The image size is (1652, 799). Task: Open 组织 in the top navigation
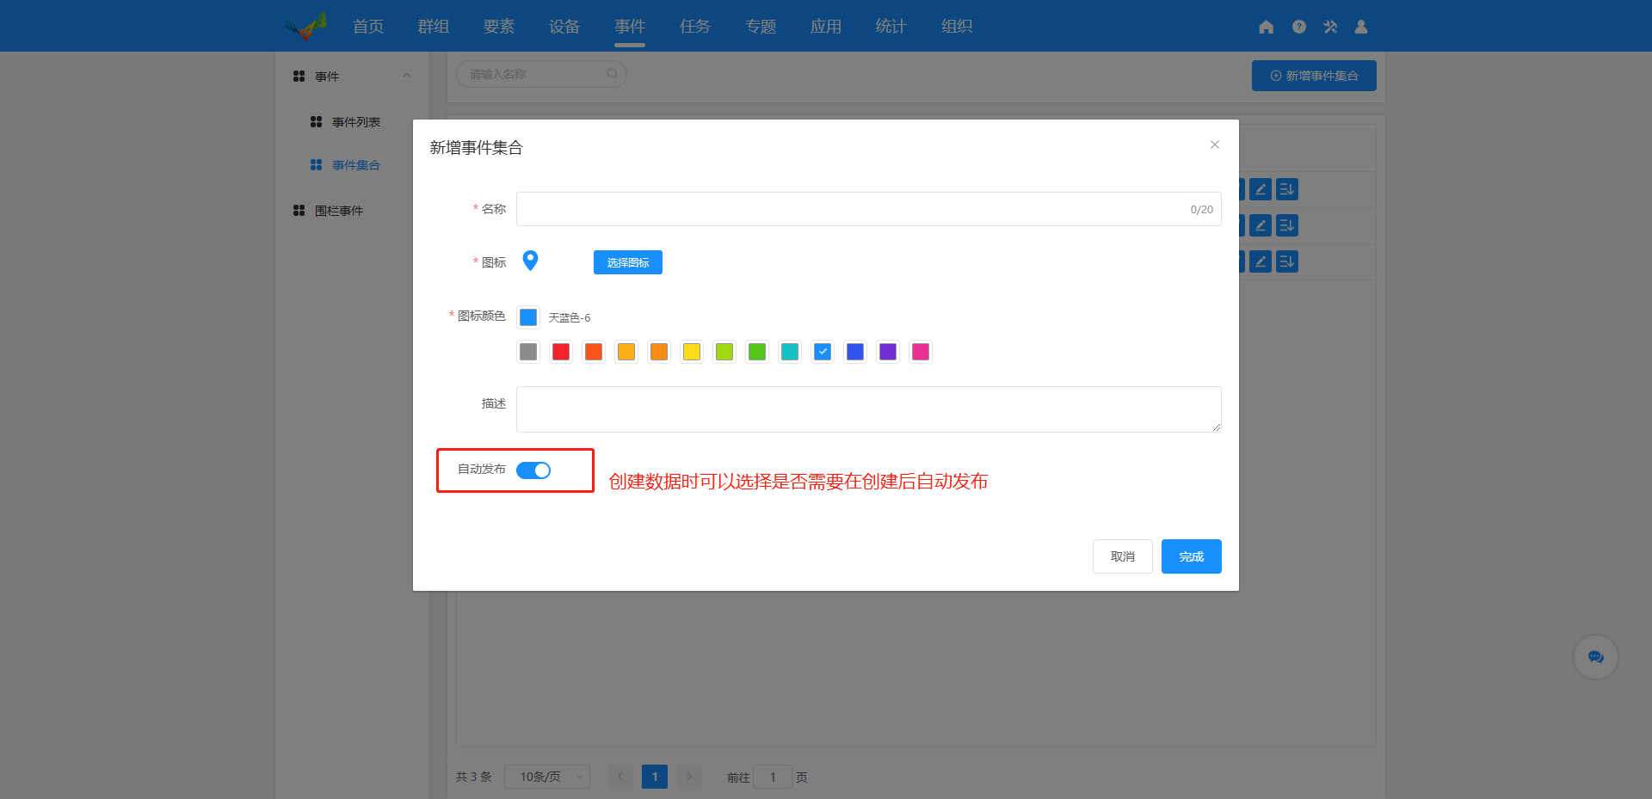point(957,27)
